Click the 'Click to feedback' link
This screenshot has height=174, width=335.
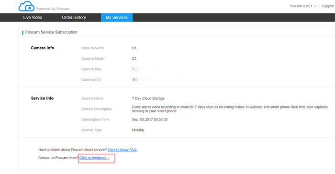coord(93,158)
